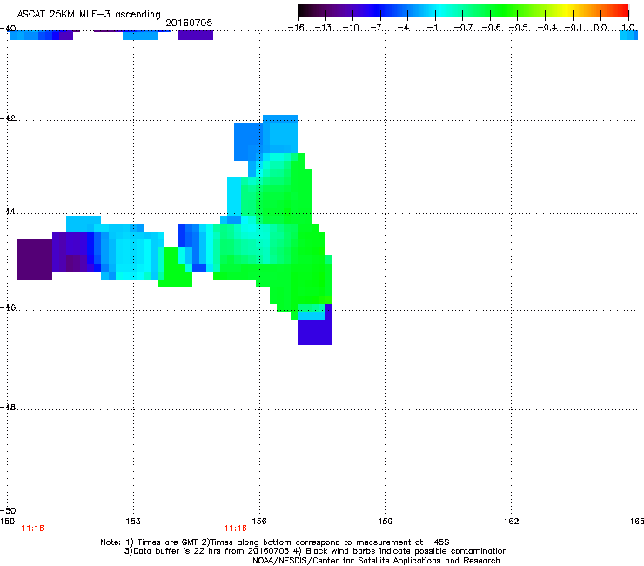Click the -0.5 color scale label
Viewport: 644px width, 566px height.
point(519,28)
